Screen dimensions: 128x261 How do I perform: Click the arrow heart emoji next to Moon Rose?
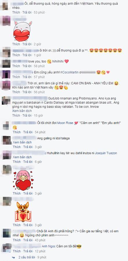click(x=76, y=123)
